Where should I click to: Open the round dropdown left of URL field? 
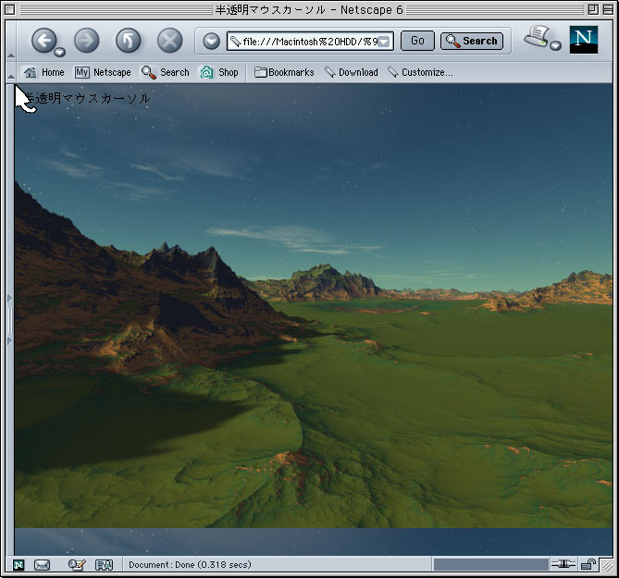click(212, 41)
